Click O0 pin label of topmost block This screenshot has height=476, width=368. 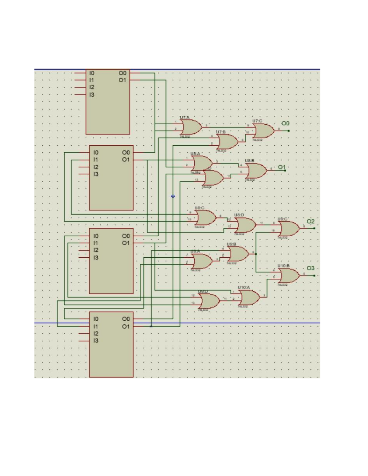(122, 73)
